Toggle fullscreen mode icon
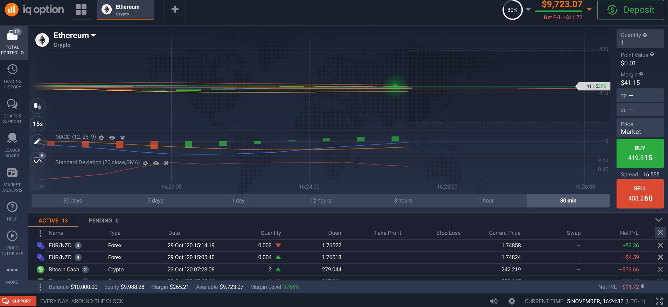The width and height of the screenshot is (668, 307). [659, 301]
